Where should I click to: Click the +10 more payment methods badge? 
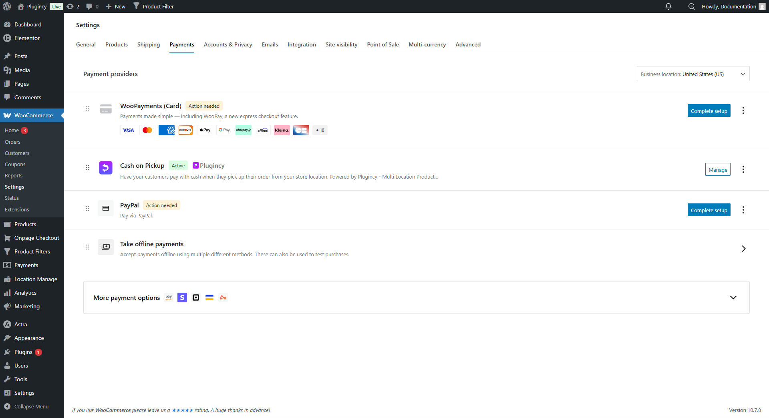320,130
